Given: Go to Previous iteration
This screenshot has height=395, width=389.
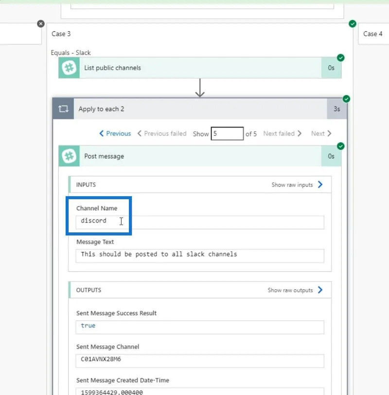Looking at the screenshot, I should coord(115,133).
